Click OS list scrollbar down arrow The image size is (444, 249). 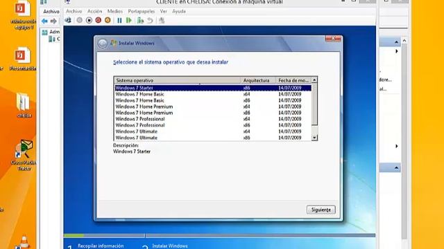[314, 138]
